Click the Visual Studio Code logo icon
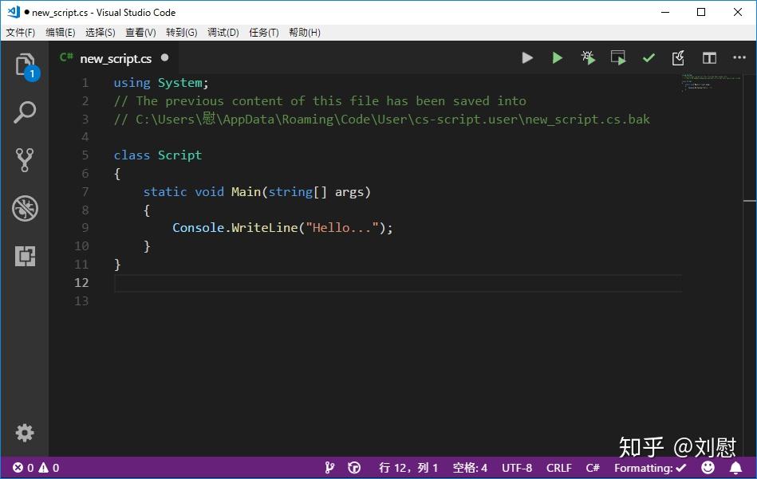 click(14, 12)
